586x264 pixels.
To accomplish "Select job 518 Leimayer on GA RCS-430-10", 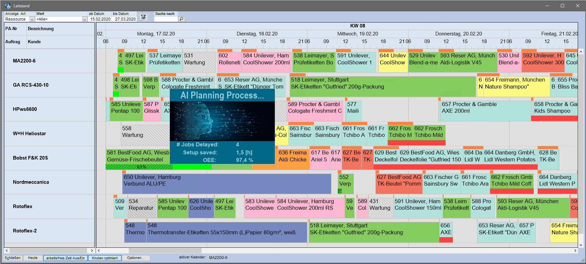I will coord(383,86).
